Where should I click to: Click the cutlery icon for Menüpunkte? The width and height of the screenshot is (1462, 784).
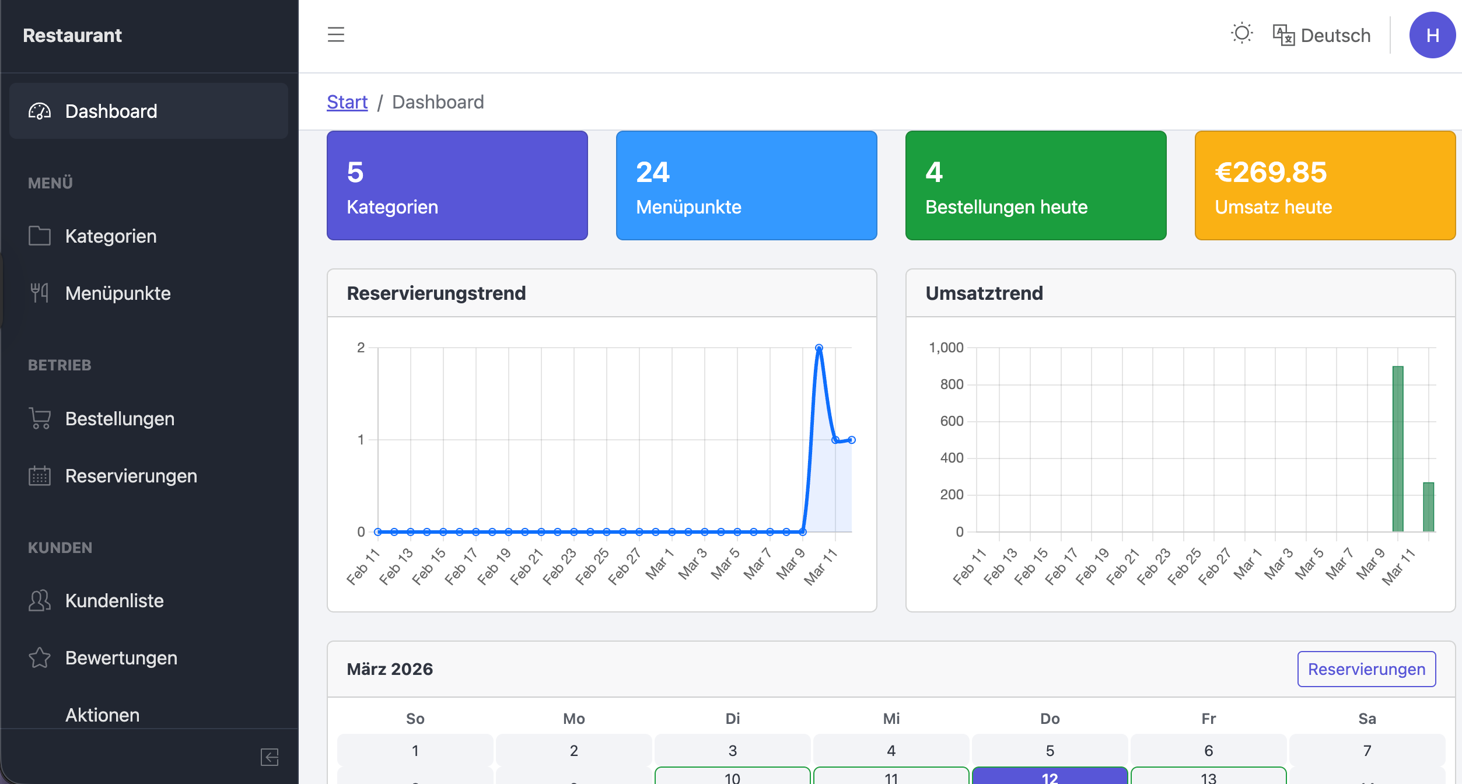39,293
